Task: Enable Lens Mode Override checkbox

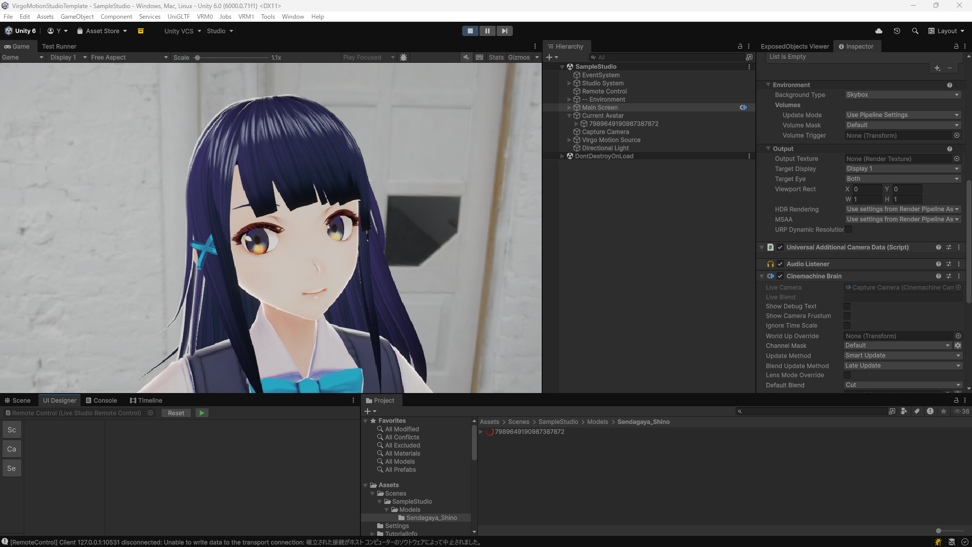Action: (847, 375)
